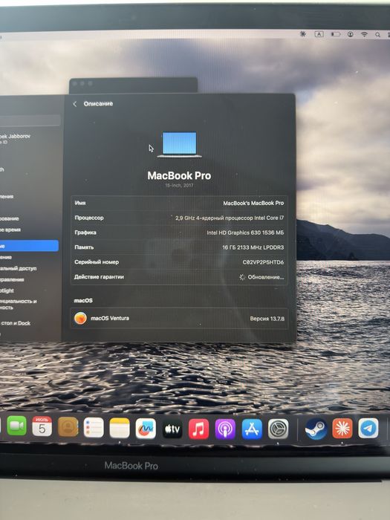Click the starburst icon in menu bar
Viewport: 390px width, 520px height.
click(x=303, y=34)
